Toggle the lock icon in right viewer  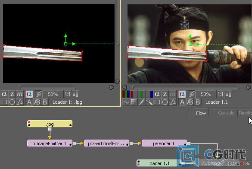point(192,94)
